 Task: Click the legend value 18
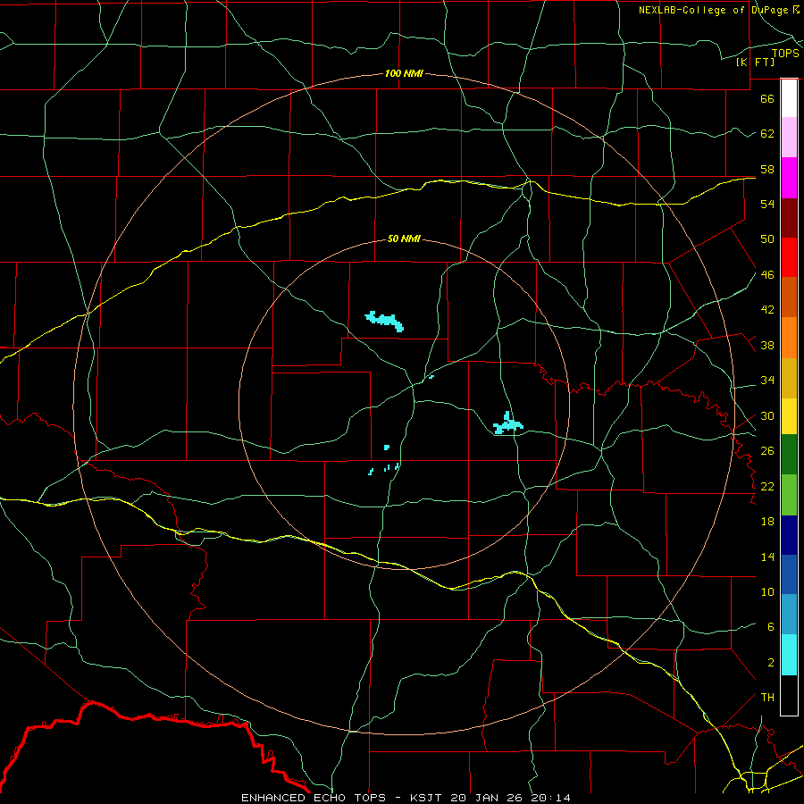pos(767,522)
